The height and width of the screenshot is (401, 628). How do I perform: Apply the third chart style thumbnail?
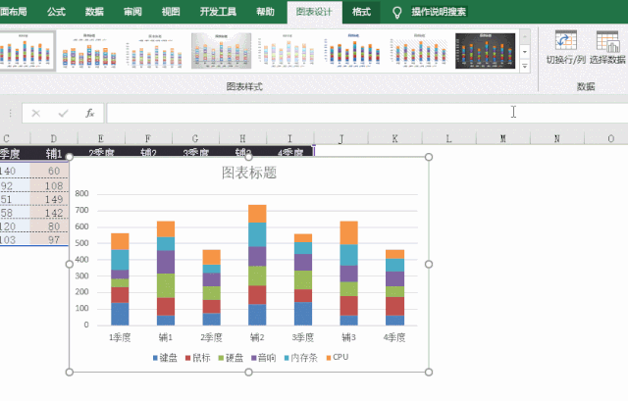(x=155, y=51)
